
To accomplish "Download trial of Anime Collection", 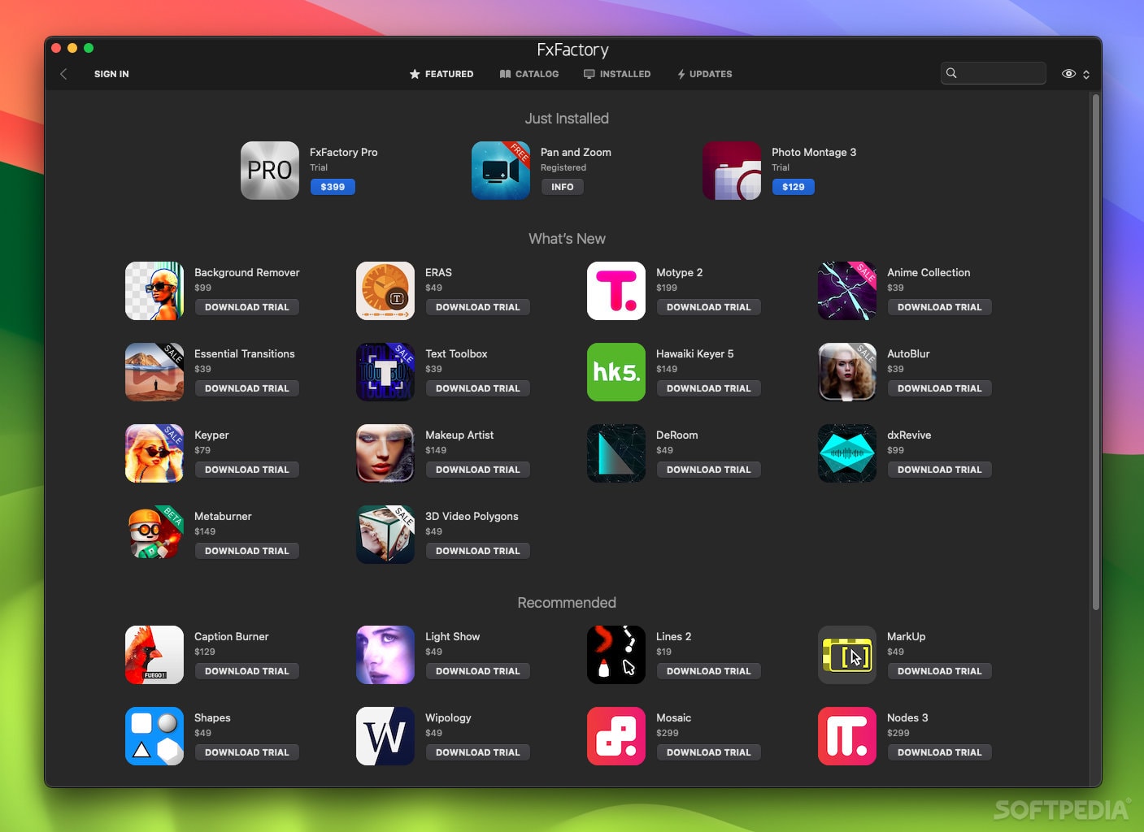I will [940, 307].
